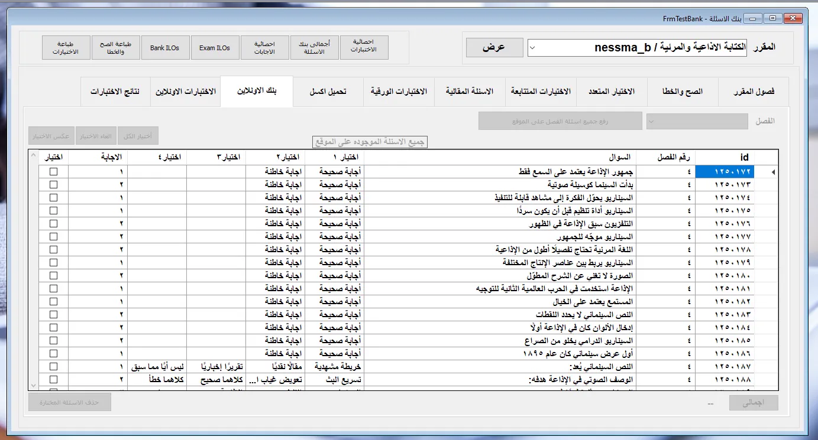818x440 pixels.
Task: Open the الاختيار المتعدد tab
Action: [612, 92]
